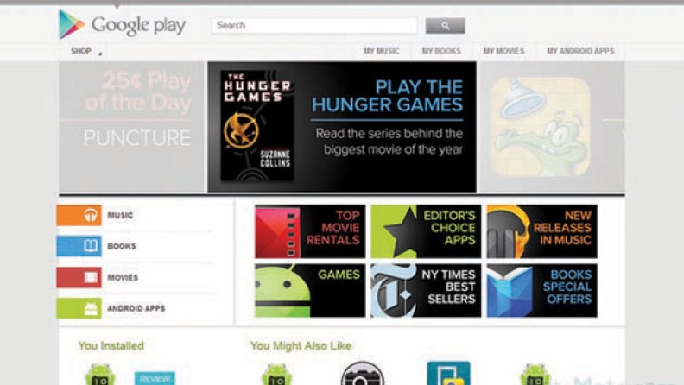Go to My Books tab
This screenshot has width=684, height=385.
pyautogui.click(x=441, y=51)
